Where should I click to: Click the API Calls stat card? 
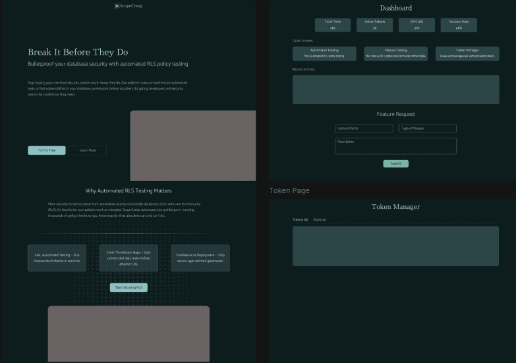point(416,25)
